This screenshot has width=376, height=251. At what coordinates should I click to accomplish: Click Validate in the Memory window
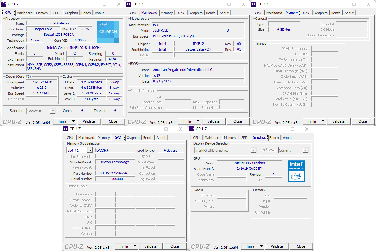click(x=338, y=121)
